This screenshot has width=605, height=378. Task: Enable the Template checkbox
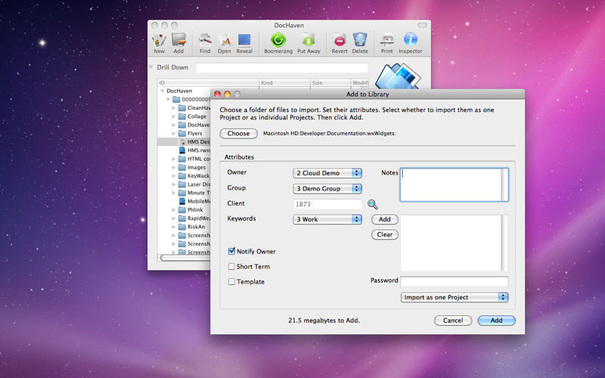(x=231, y=281)
